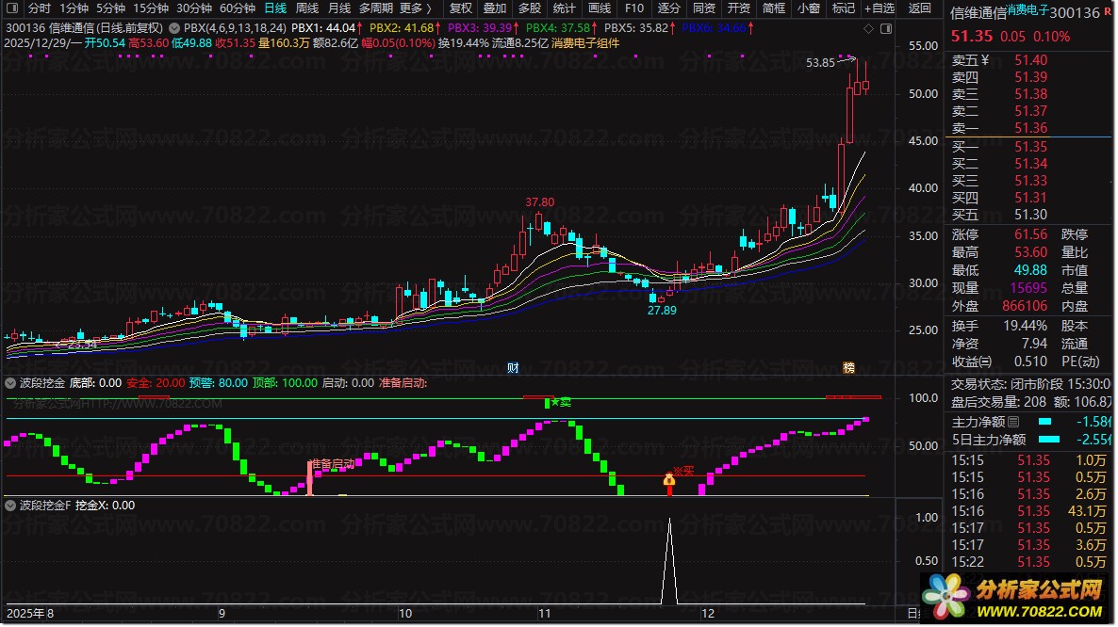The width and height of the screenshot is (1118, 627).
Task: Click the sidebar panel toggle icon at top-left
Action: 12,8
